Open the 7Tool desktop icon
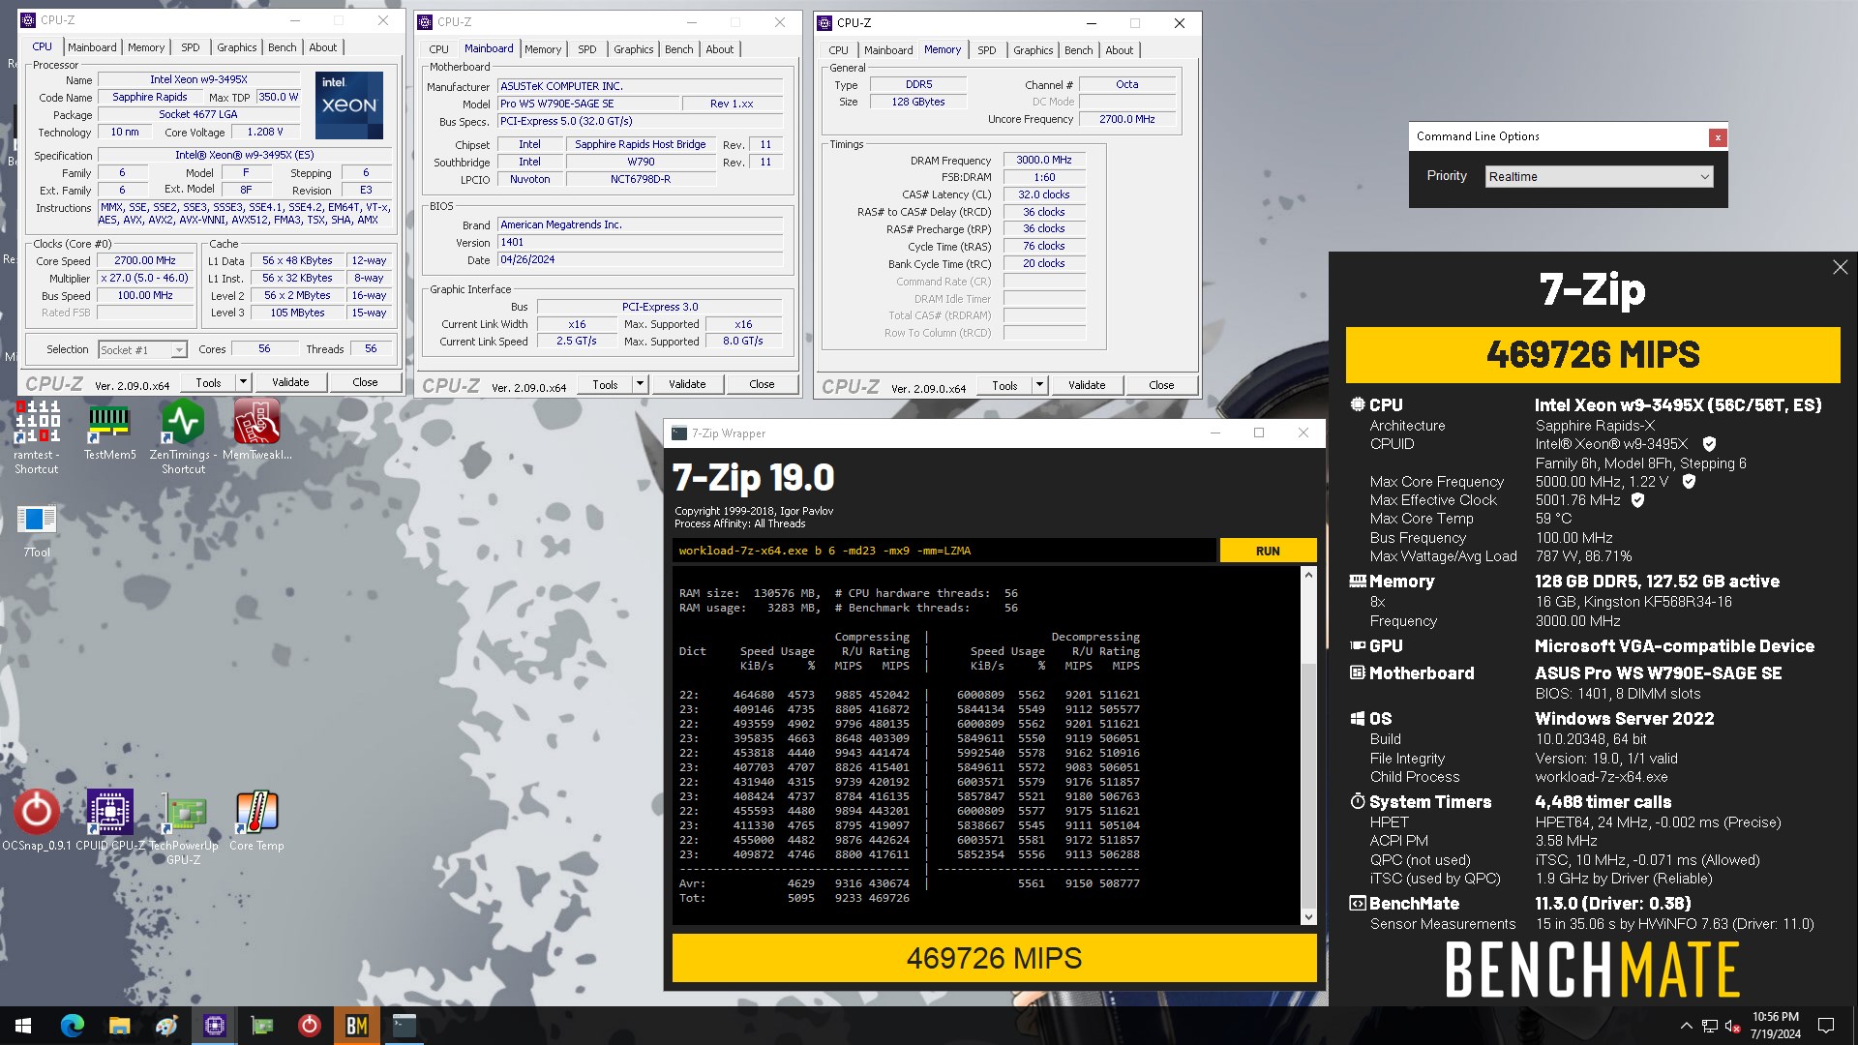Screen dimensions: 1858x1045 point(37,530)
